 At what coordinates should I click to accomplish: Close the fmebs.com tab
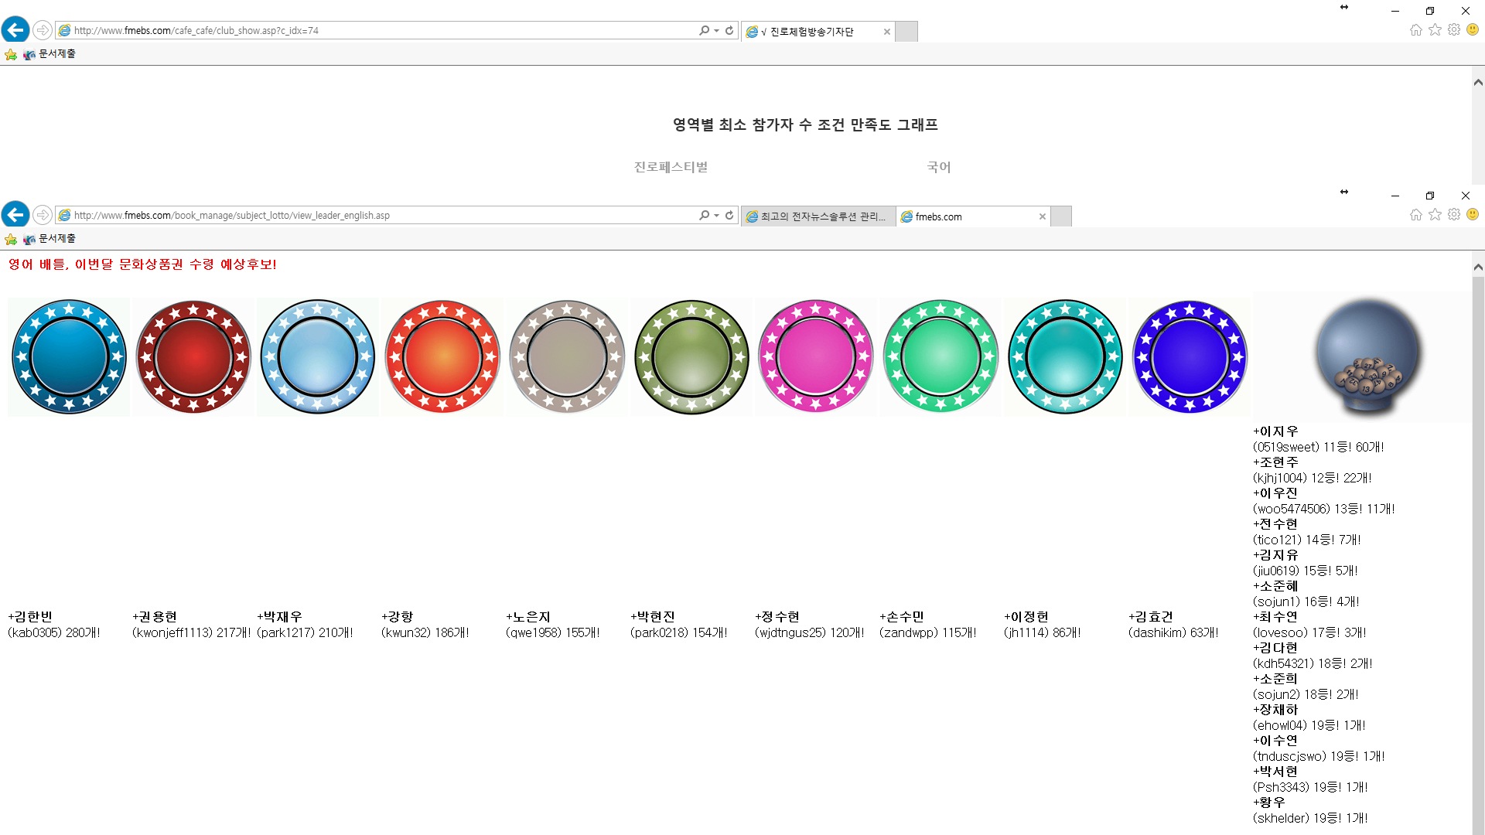click(1043, 216)
